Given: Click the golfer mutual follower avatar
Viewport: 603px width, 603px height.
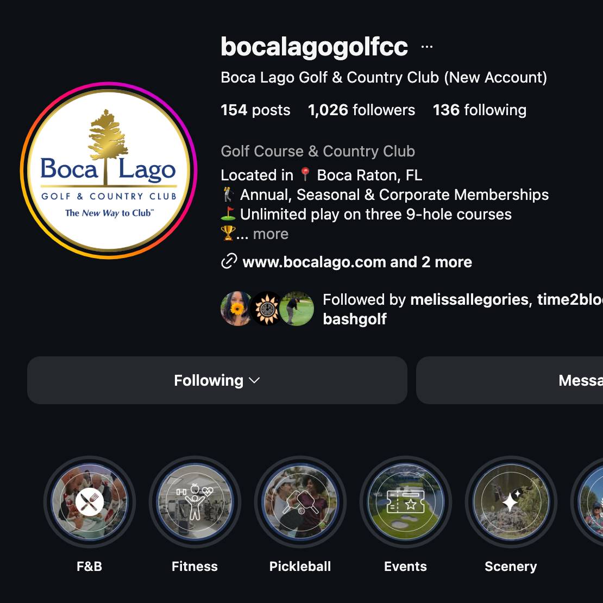Looking at the screenshot, I should pos(297,309).
